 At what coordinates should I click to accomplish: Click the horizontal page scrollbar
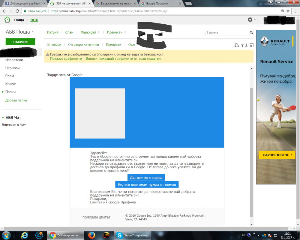tap(146, 229)
